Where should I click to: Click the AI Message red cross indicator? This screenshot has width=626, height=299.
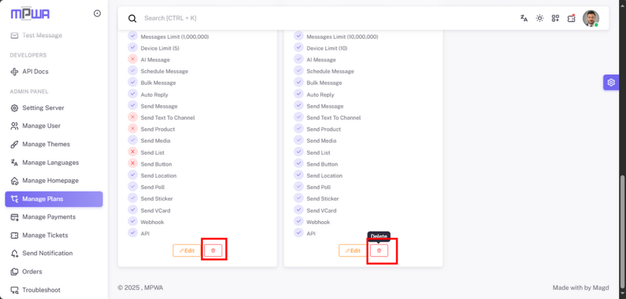point(133,59)
